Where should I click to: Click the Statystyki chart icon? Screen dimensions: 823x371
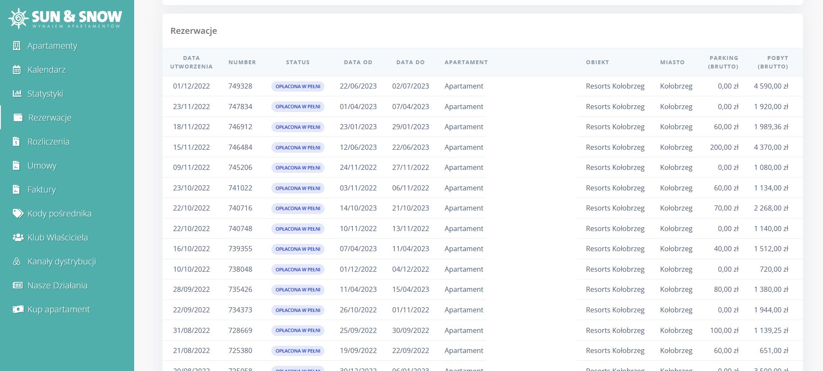click(17, 94)
